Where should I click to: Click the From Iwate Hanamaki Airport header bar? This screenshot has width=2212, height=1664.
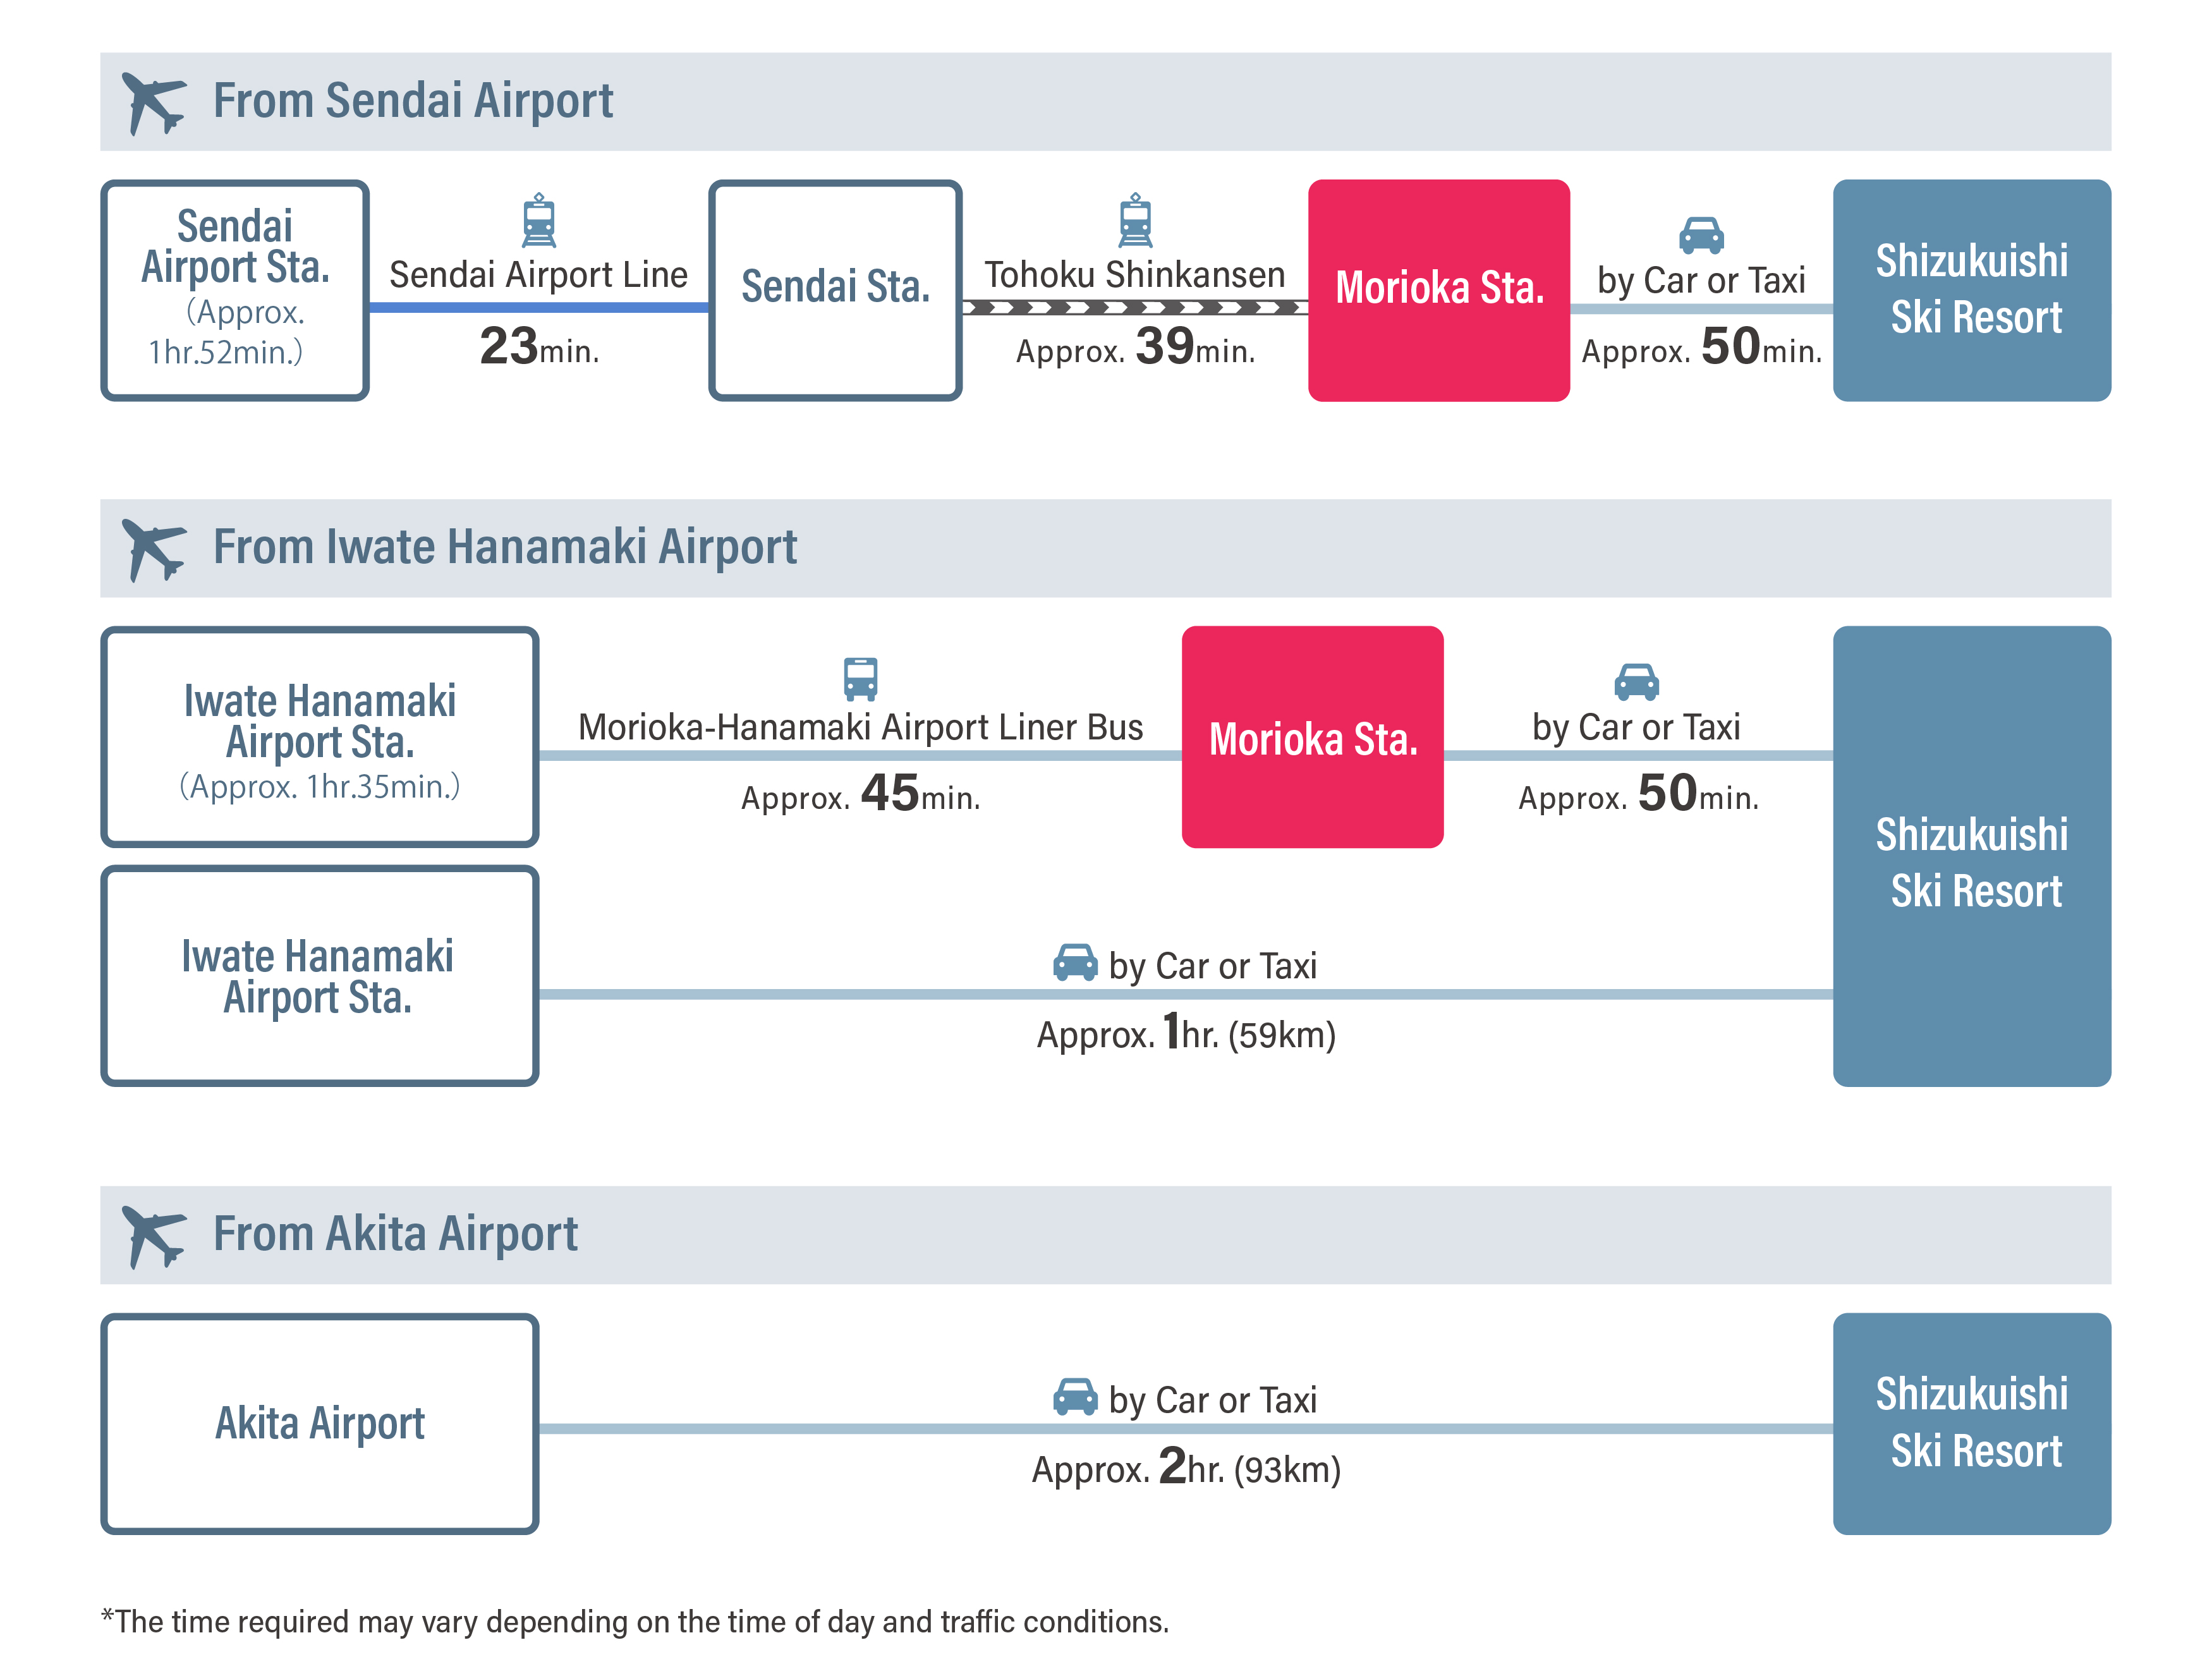[x=1105, y=548]
